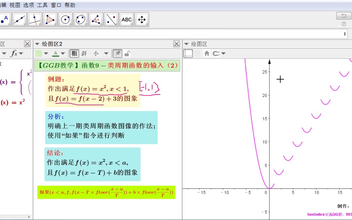Collapse the 绘图区2 panel header triangle
The height and width of the screenshot is (220, 352).
coord(37,44)
